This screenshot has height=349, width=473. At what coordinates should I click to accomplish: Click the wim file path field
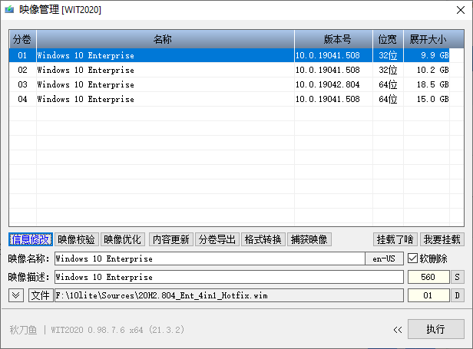[229, 295]
